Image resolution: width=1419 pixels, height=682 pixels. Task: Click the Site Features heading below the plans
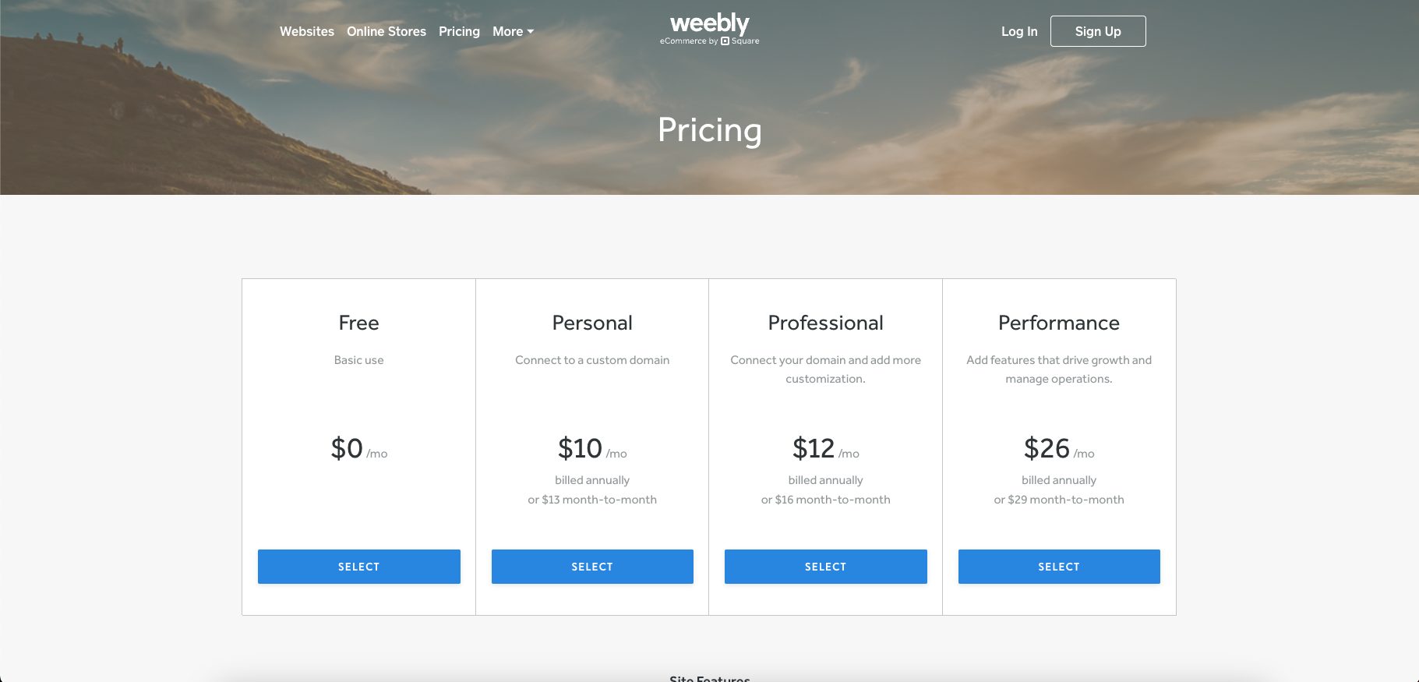pos(710,677)
